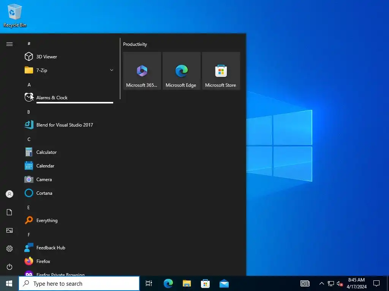This screenshot has height=291, width=389.
Task: Launch the Everything search app
Action: (x=69, y=220)
